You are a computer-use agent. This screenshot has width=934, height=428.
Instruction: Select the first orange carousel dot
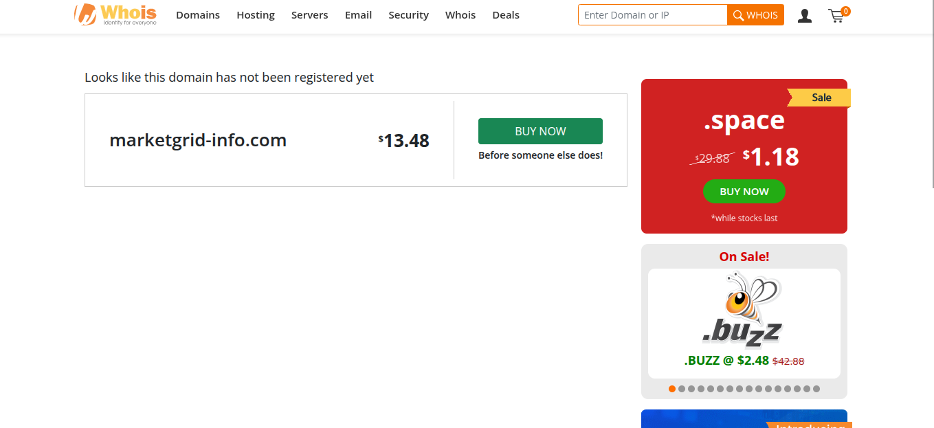pos(672,389)
